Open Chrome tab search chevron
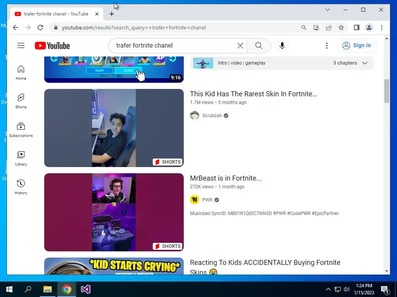Screen dimensions: 397x297 coord(327,10)
